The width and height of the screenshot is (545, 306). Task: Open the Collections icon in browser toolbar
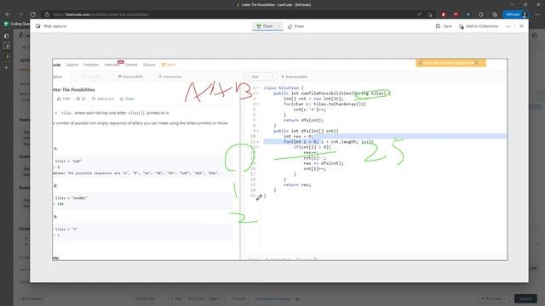(x=494, y=14)
